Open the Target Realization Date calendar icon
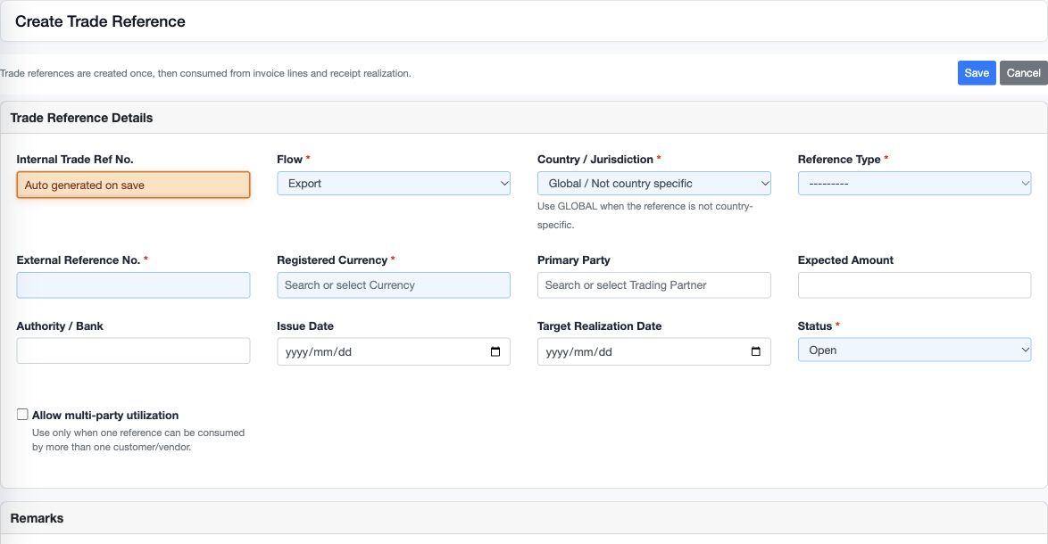1048x544 pixels. [756, 351]
